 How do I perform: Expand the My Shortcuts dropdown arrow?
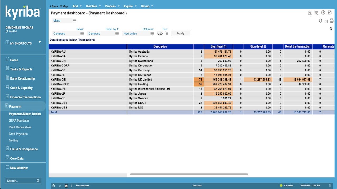[x=40, y=42]
